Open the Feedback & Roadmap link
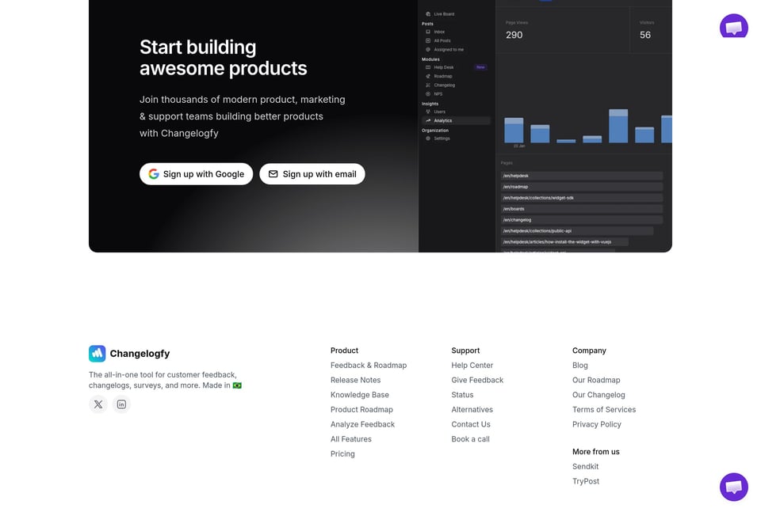This screenshot has width=761, height=512. (369, 366)
